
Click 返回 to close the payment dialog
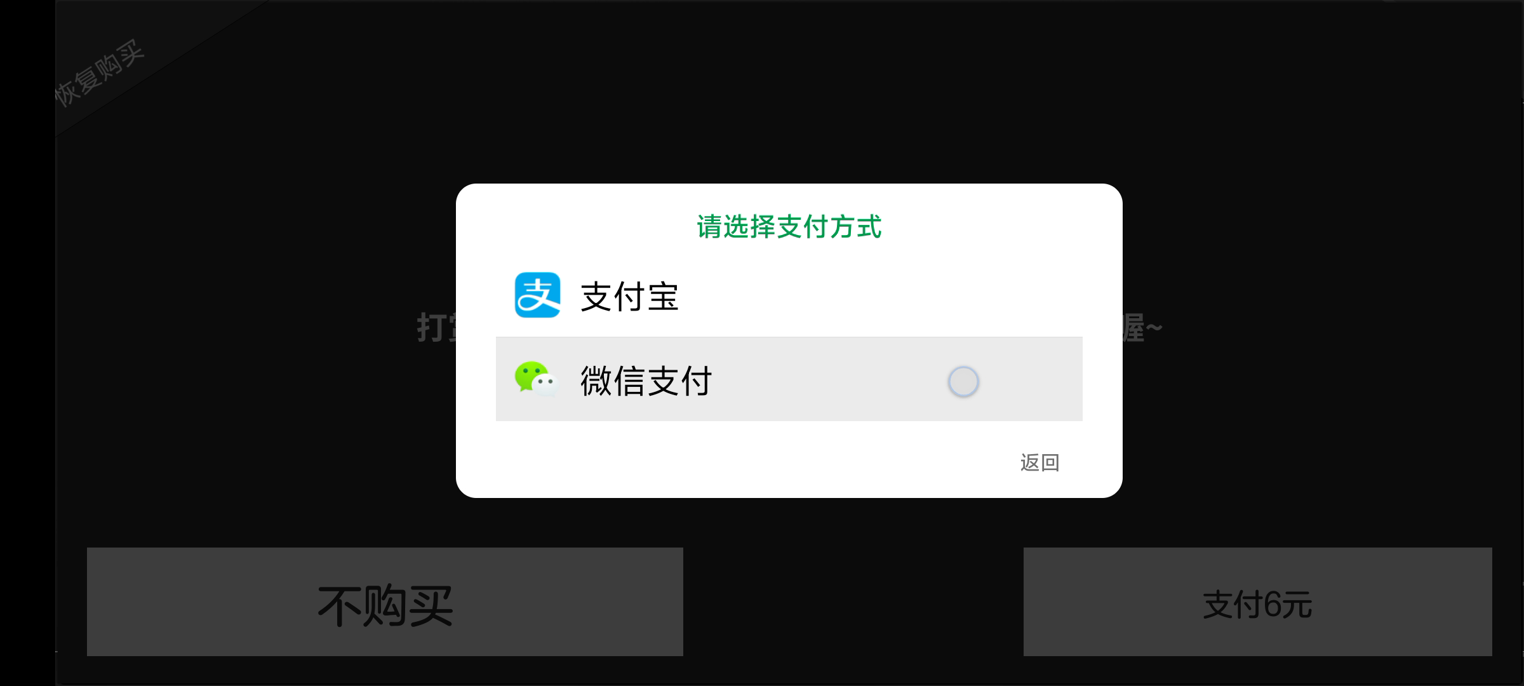click(1039, 462)
